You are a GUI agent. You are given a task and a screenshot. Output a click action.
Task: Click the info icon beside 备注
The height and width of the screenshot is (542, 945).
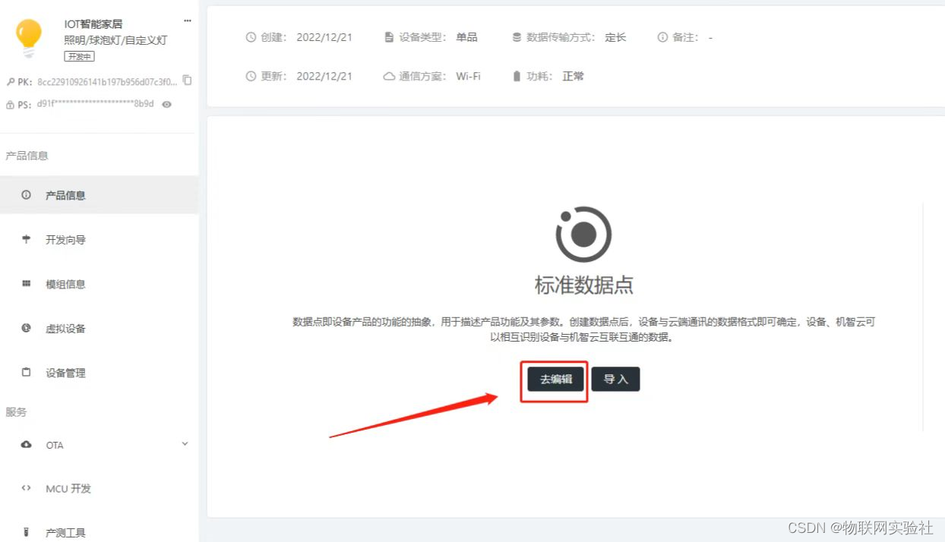(x=662, y=37)
